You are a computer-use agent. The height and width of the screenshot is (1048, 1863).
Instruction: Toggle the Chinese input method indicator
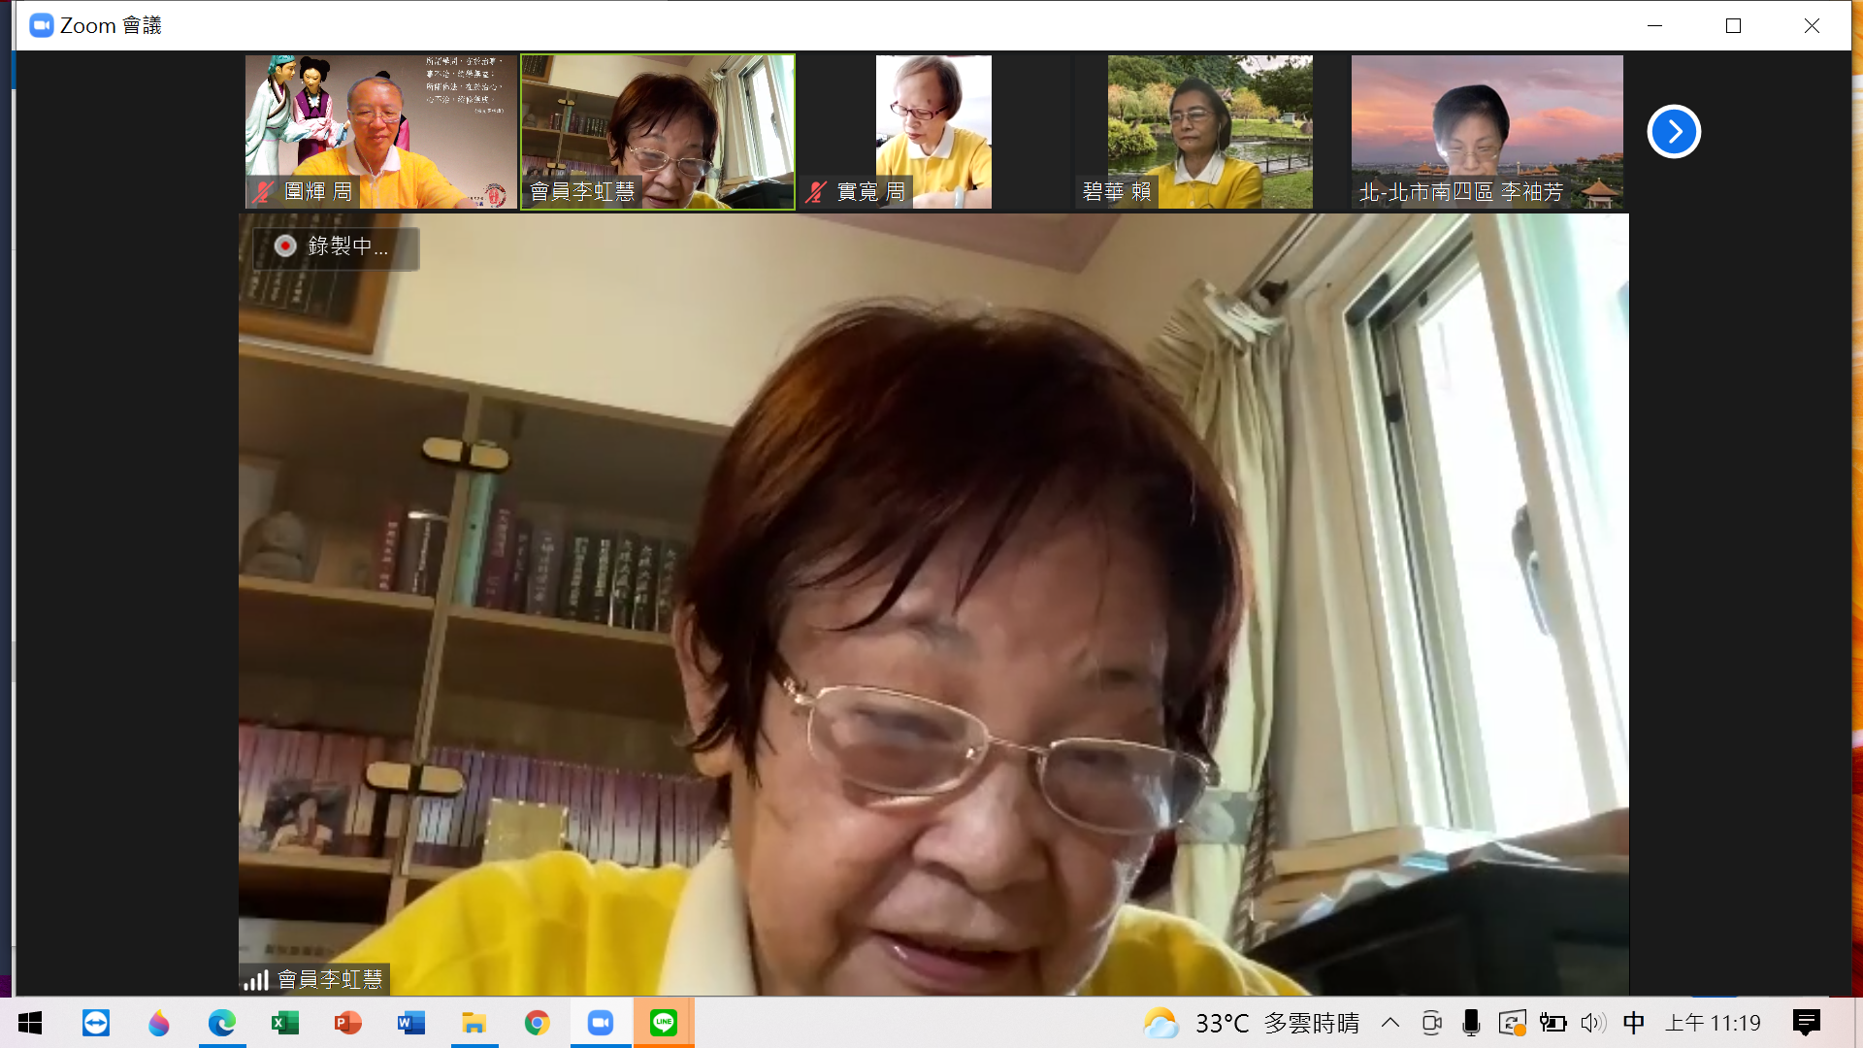click(1634, 1023)
